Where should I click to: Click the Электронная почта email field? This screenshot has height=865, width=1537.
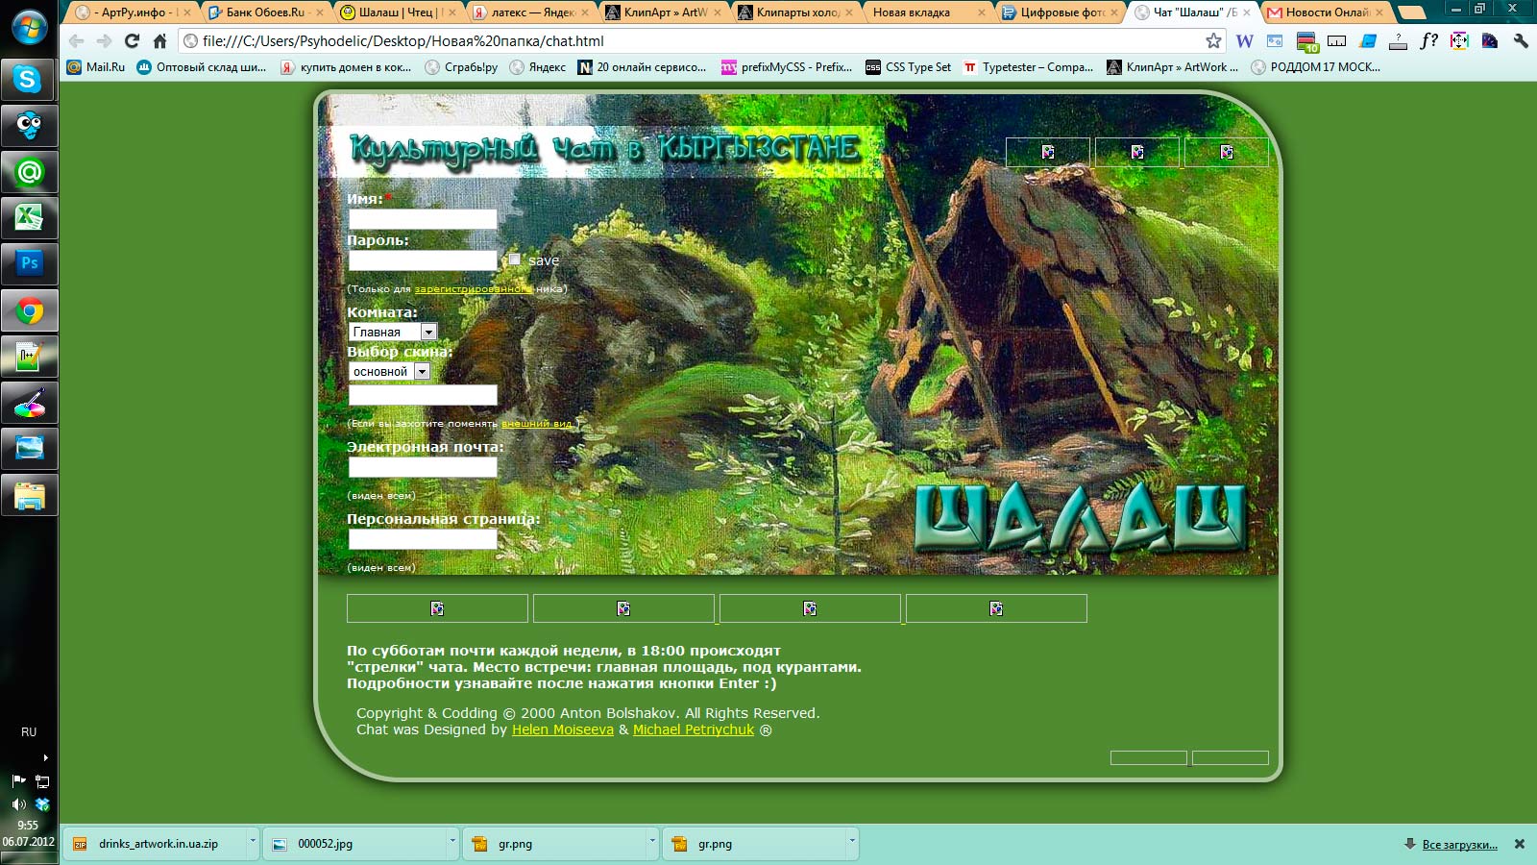pyautogui.click(x=423, y=467)
